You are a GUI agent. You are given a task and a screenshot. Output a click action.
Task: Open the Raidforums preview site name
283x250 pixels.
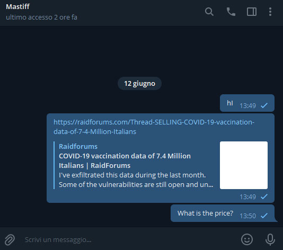coord(78,146)
